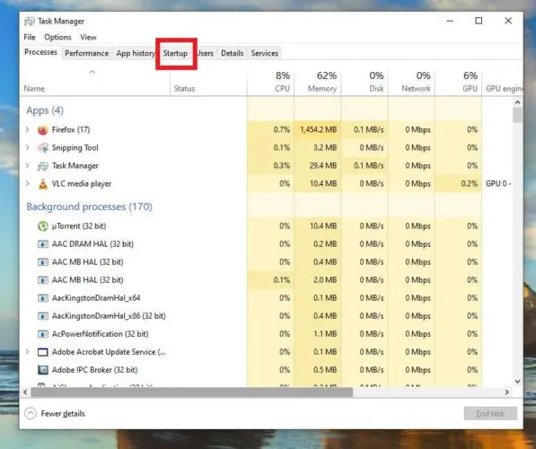The image size is (536, 449).
Task: Expand the VLC media player entry
Action: tap(27, 183)
